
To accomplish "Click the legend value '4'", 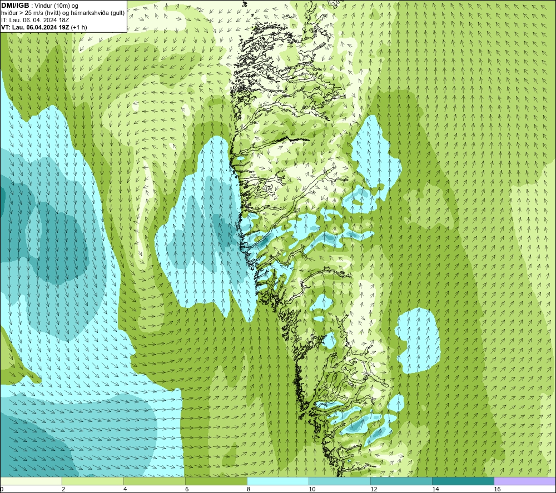I will tap(125, 490).
